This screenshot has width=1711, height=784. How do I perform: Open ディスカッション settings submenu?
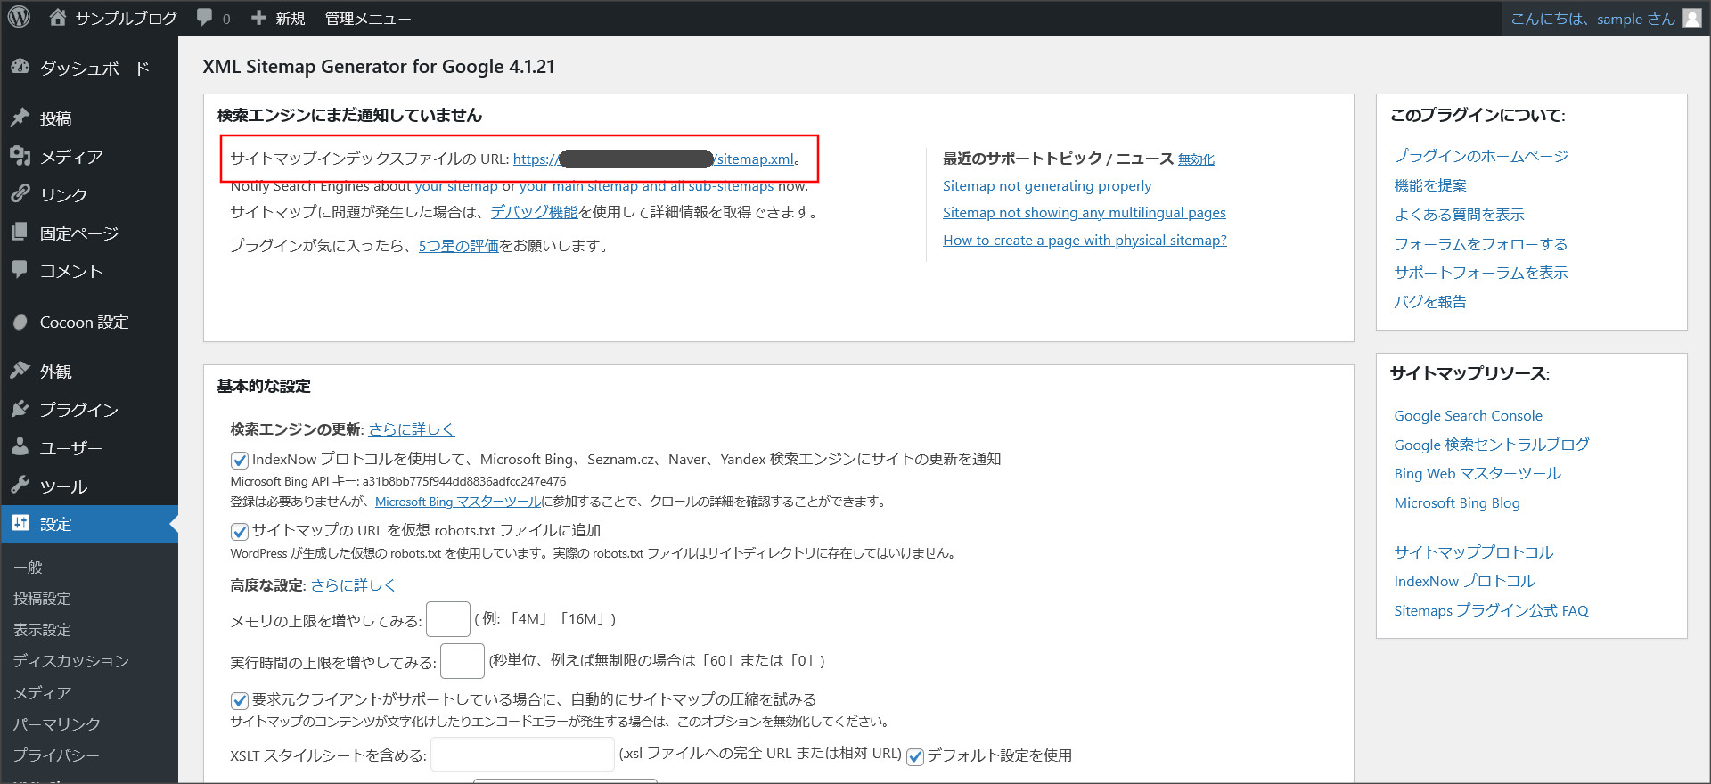tap(70, 661)
